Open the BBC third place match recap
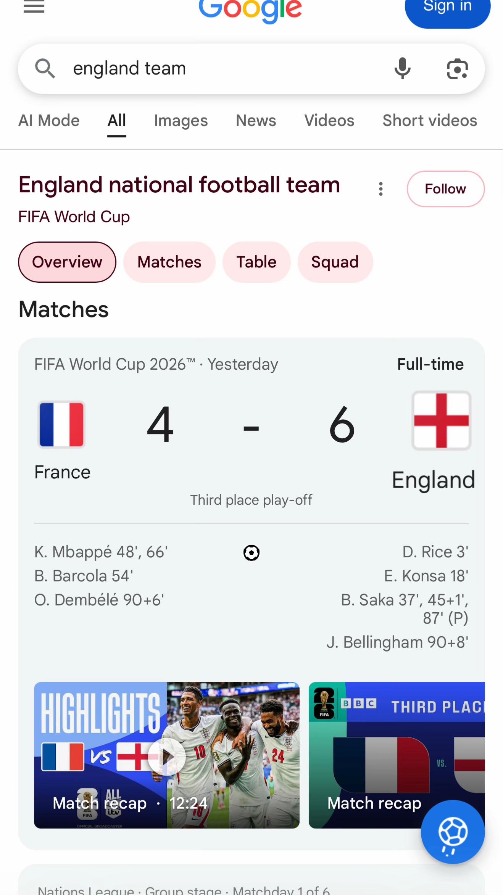This screenshot has height=895, width=503. 397,755
